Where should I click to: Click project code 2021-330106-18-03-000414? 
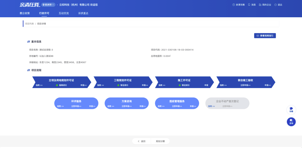177,50
